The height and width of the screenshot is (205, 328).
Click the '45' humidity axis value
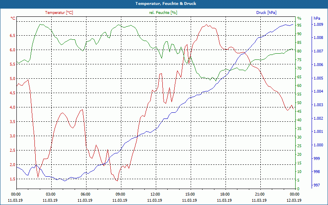pyautogui.click(x=299, y=112)
